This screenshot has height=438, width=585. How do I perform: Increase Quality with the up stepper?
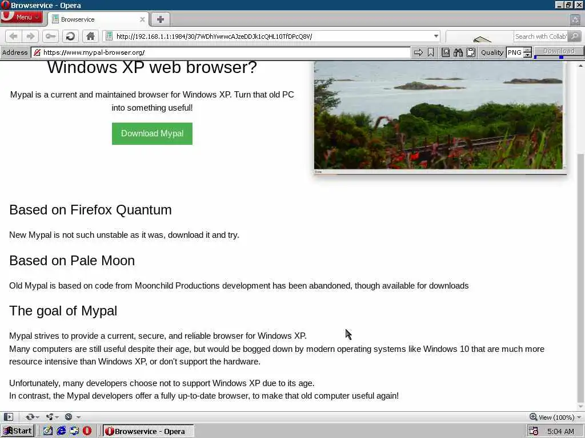(527, 50)
